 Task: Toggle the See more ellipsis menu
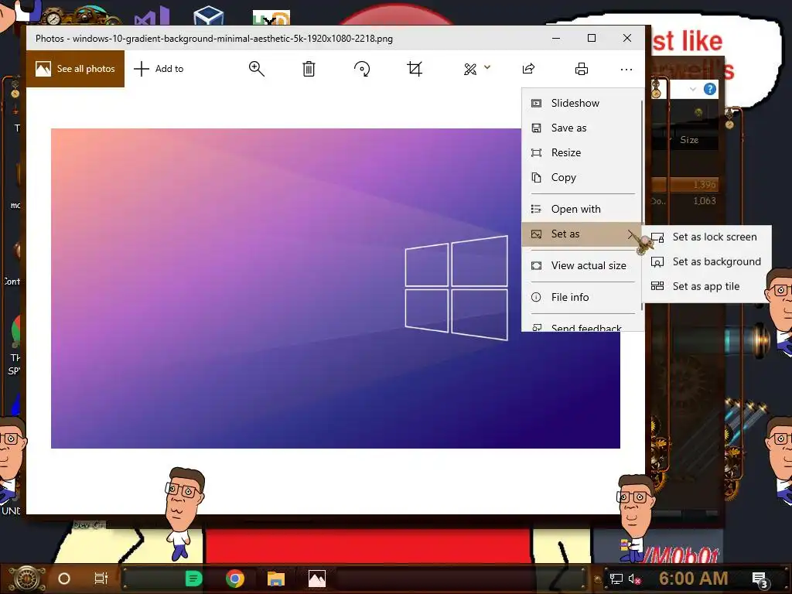tap(626, 69)
